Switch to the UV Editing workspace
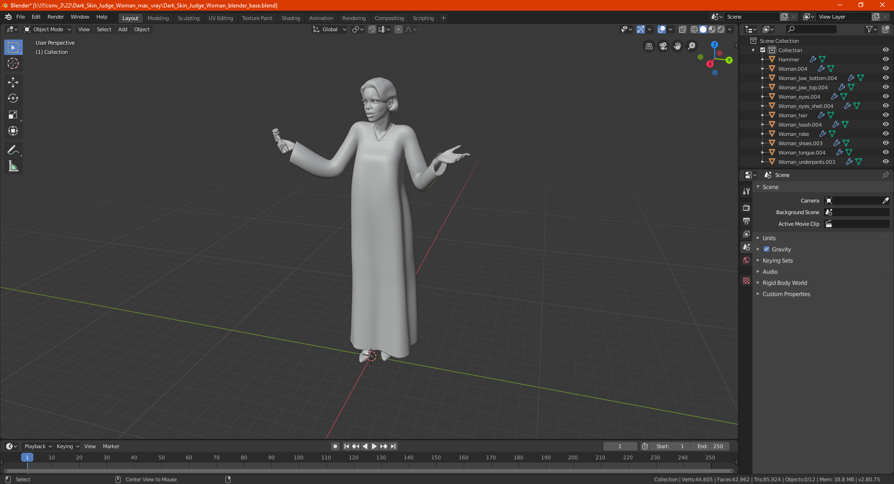The height and width of the screenshot is (484, 894). click(x=221, y=18)
